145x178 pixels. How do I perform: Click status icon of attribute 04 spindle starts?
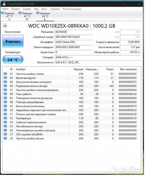(5, 82)
